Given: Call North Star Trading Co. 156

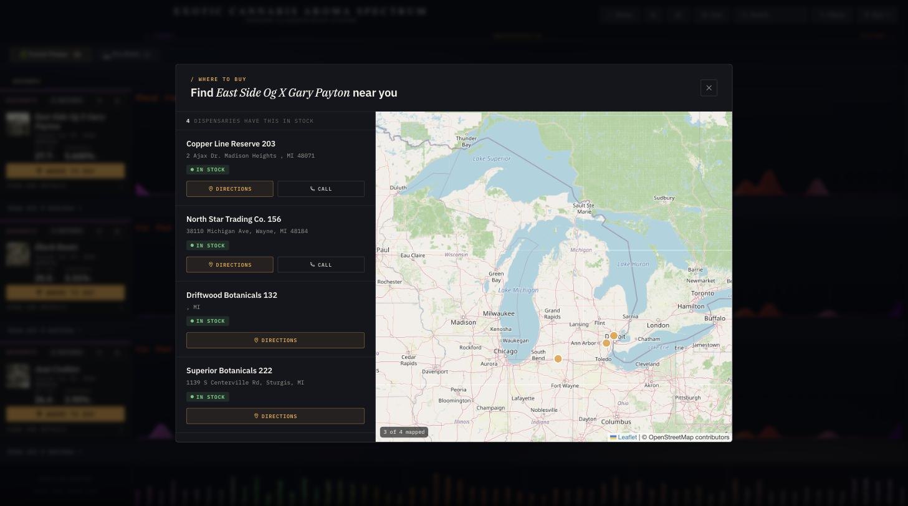Looking at the screenshot, I should pos(321,265).
